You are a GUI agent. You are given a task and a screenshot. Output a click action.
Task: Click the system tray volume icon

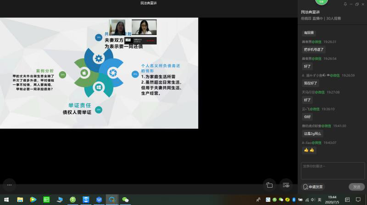coord(313,200)
